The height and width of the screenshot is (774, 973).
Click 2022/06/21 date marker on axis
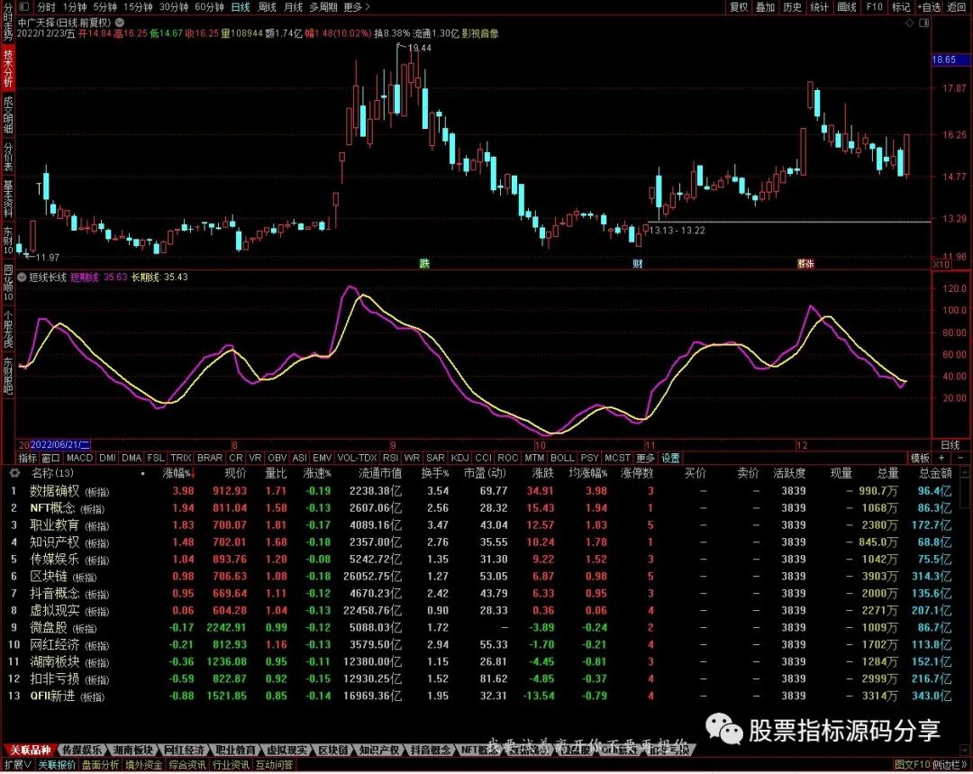point(59,445)
